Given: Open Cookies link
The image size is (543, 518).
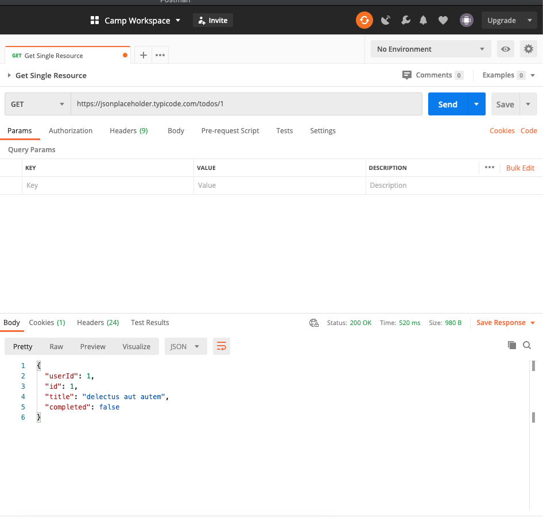Looking at the screenshot, I should (x=502, y=130).
